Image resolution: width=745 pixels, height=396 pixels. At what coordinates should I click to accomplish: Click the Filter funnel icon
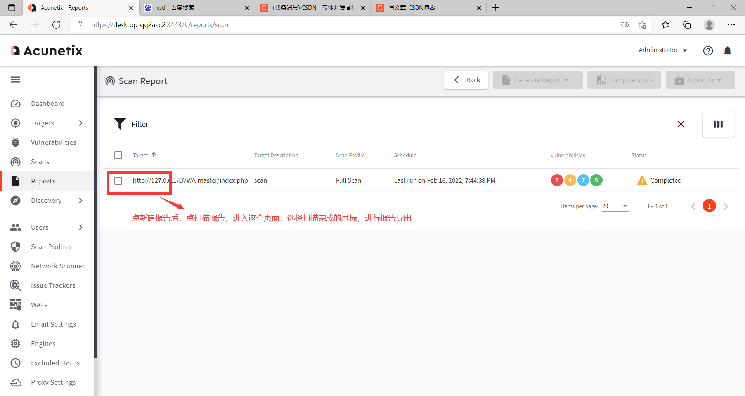(120, 124)
